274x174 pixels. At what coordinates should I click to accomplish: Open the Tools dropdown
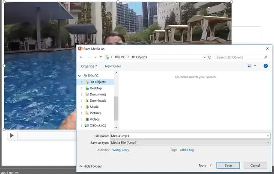[205, 165]
